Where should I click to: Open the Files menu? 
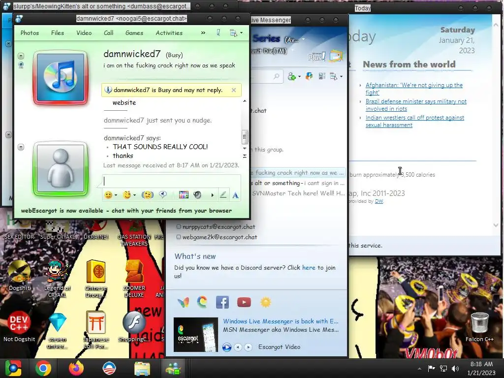coord(58,33)
